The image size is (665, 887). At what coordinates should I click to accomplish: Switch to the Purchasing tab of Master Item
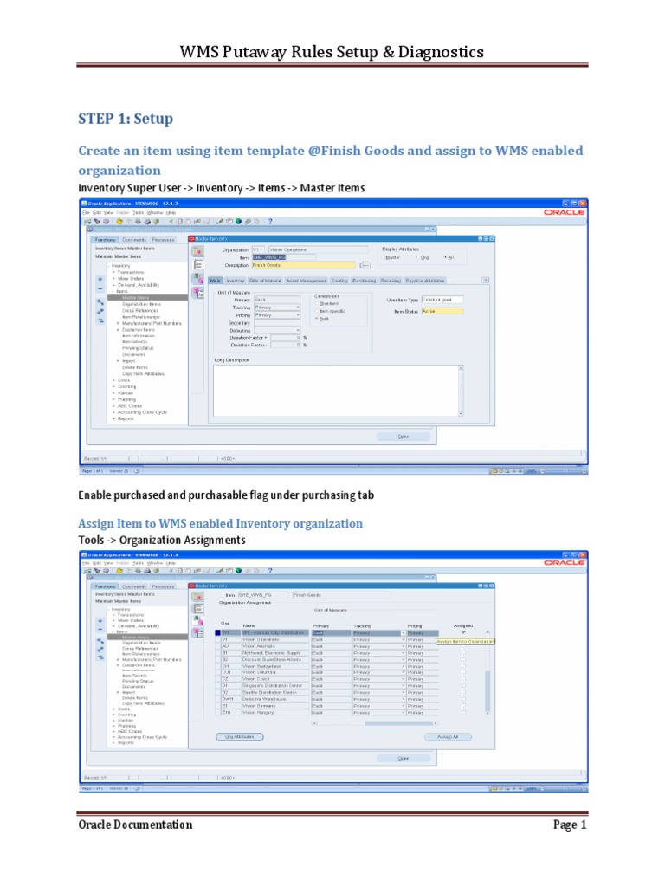pyautogui.click(x=364, y=281)
